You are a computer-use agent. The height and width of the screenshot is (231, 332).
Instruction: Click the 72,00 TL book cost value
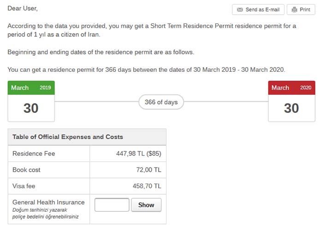[148, 170]
